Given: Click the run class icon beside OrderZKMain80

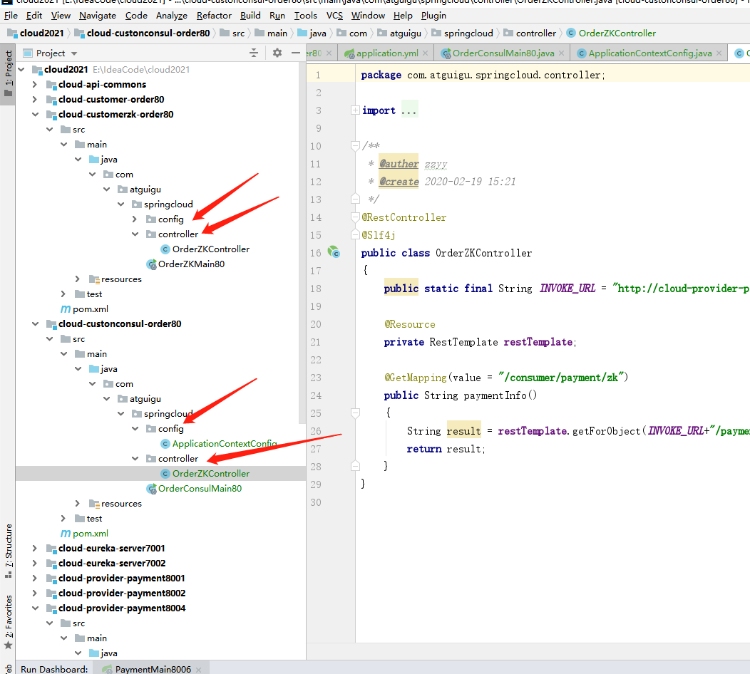Looking at the screenshot, I should (x=152, y=264).
